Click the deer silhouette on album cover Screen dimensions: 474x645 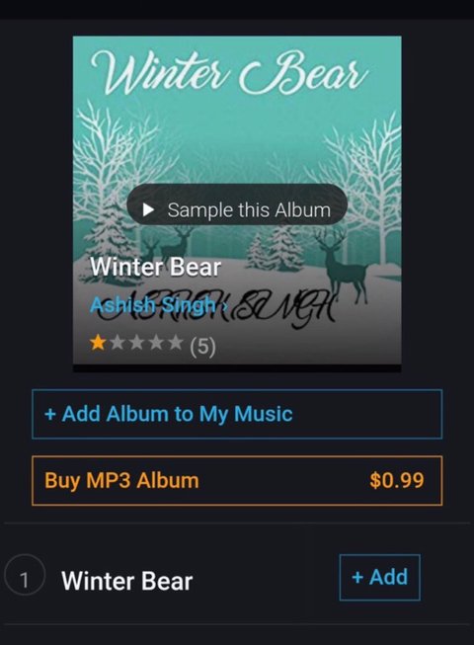coord(343,266)
